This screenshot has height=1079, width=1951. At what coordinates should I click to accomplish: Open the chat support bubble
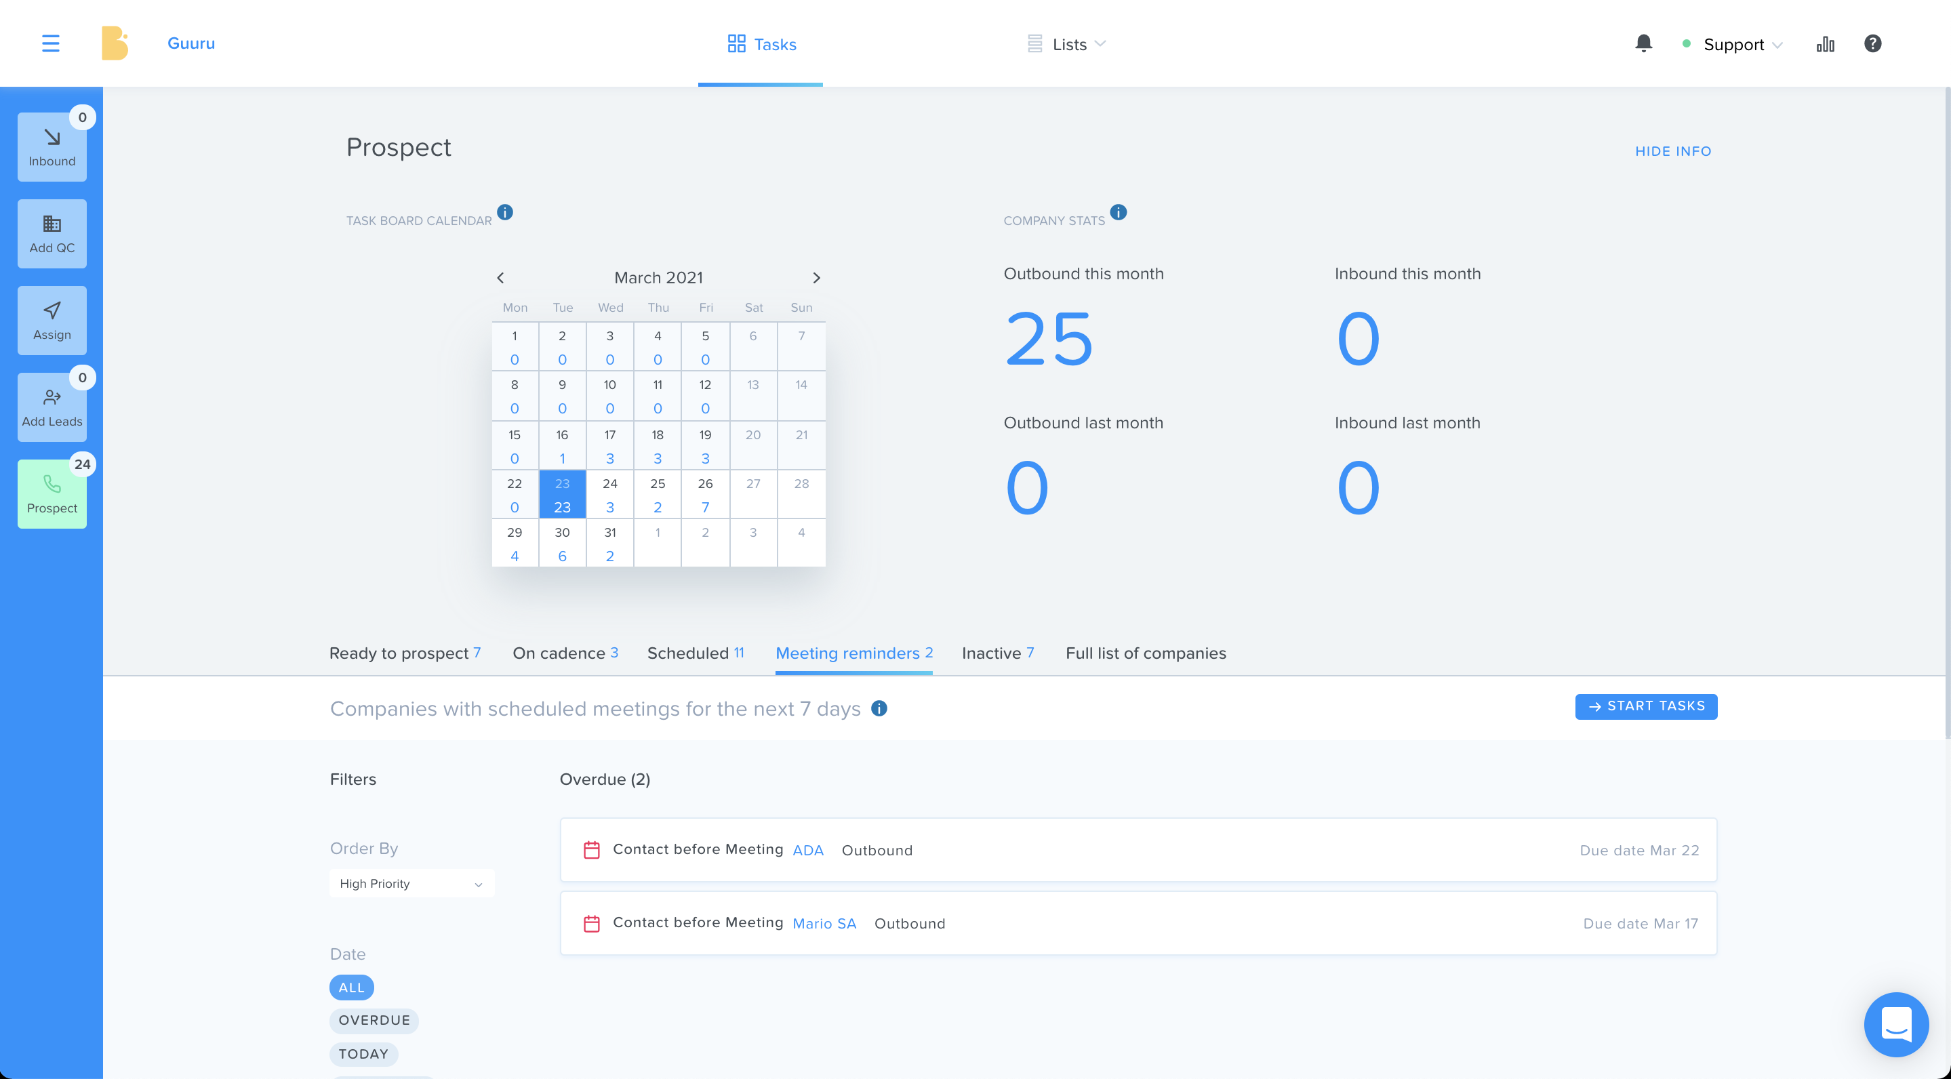click(1895, 1025)
